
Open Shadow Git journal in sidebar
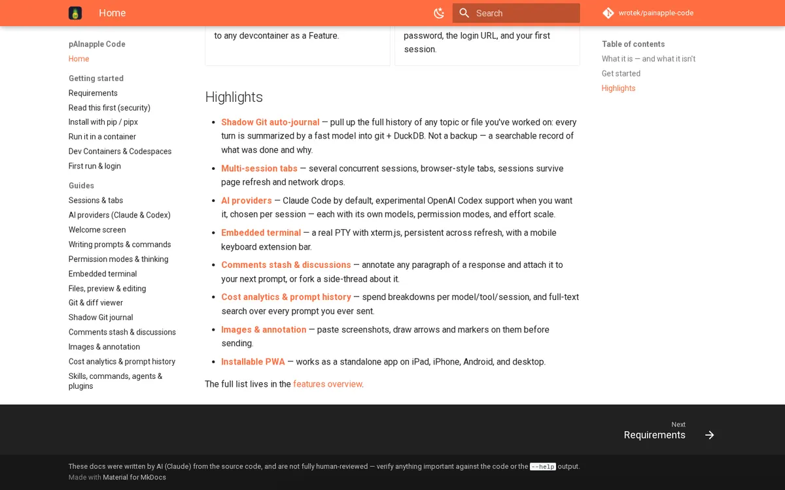(101, 318)
